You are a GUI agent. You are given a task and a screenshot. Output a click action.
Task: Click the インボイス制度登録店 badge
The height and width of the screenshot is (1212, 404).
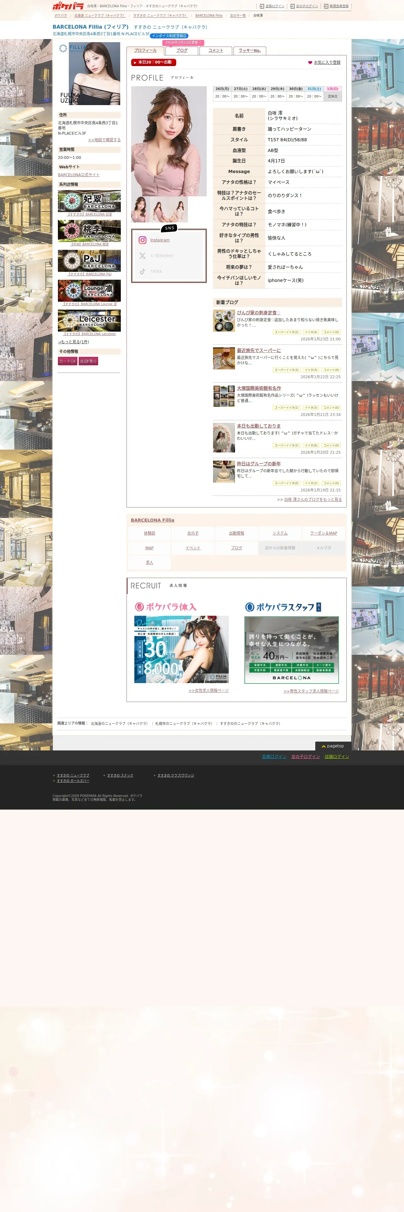169,36
